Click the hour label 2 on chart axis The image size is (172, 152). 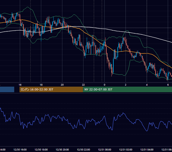click(x=126, y=85)
